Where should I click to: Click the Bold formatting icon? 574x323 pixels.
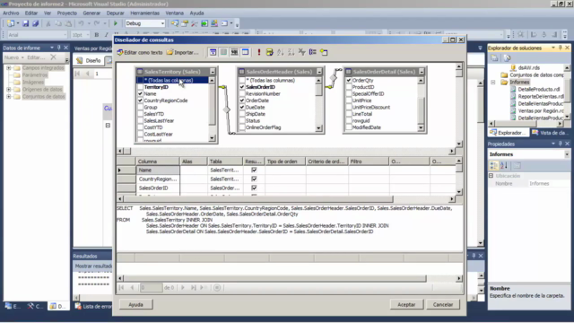point(97,35)
